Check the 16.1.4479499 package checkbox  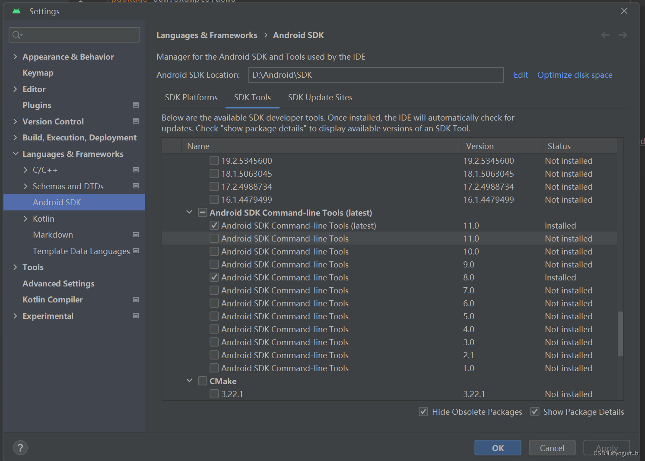pyautogui.click(x=214, y=200)
